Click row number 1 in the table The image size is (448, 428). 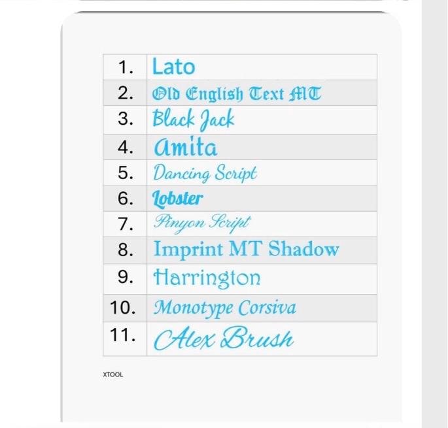tap(126, 67)
